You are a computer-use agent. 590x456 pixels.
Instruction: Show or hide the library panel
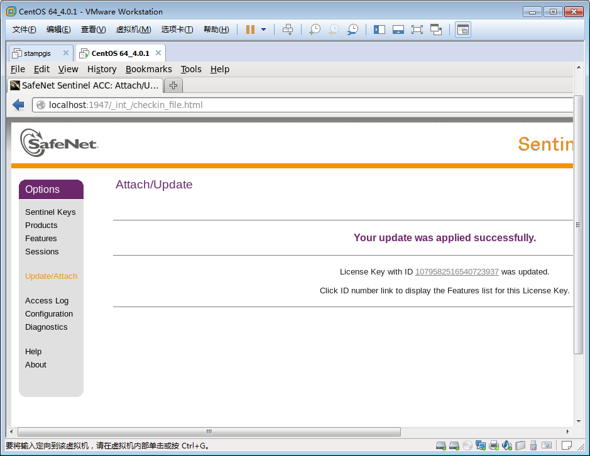(x=380, y=30)
